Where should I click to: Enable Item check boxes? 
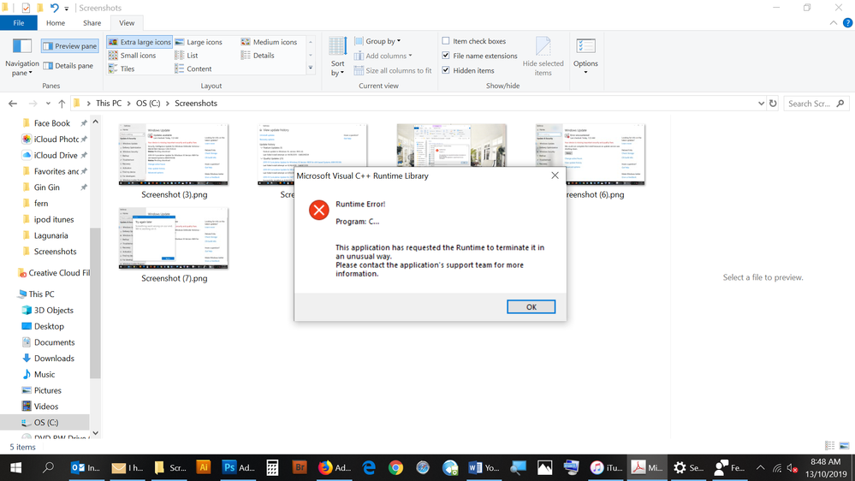(446, 41)
